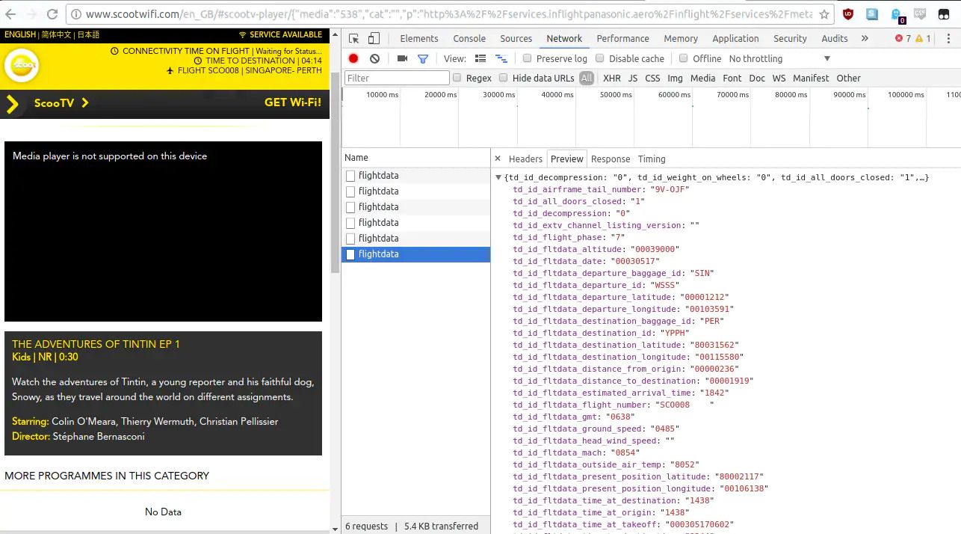Stop recording network log (red record icon)

coord(352,58)
